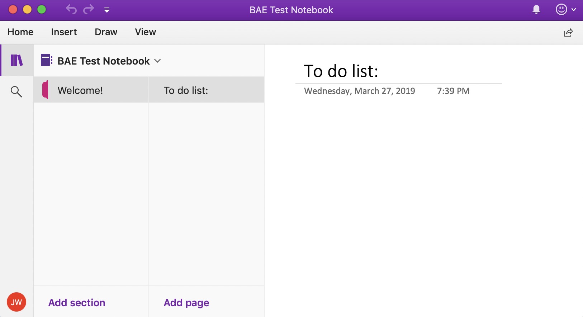Open the JW account avatar
Screen dimensions: 583x317
pyautogui.click(x=16, y=302)
